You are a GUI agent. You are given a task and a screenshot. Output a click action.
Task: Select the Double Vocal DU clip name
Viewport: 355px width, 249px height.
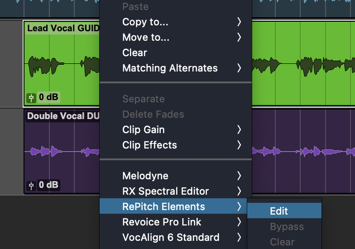click(x=62, y=116)
